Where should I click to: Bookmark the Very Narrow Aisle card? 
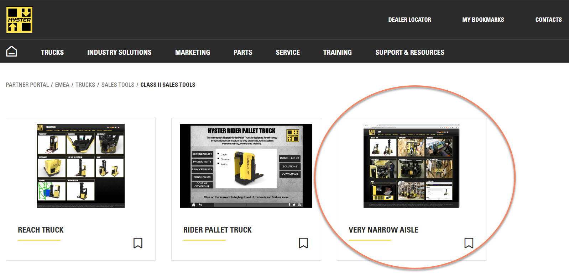click(x=469, y=243)
